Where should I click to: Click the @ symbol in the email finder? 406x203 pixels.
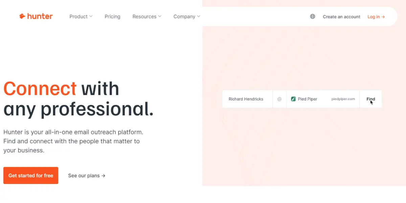click(279, 99)
